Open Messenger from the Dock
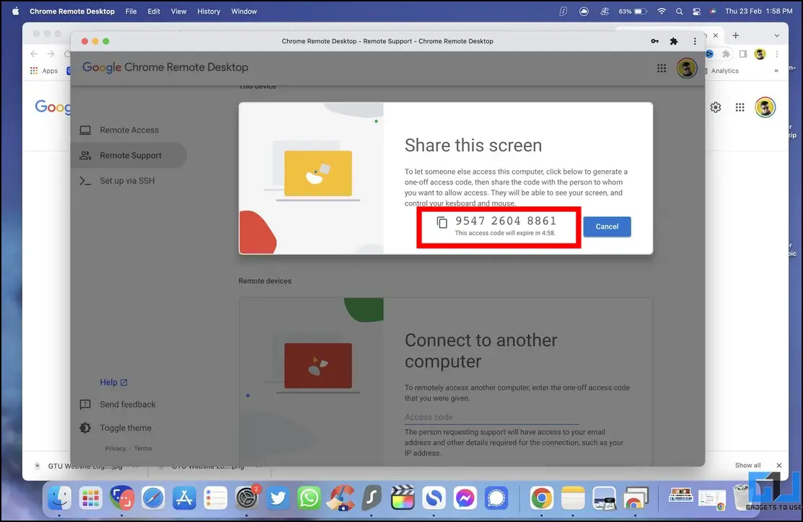Viewport: 803px width, 522px height. pos(465,498)
